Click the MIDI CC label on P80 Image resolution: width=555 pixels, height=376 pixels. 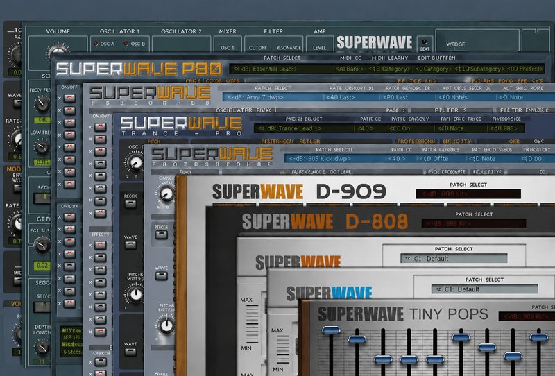tap(350, 58)
